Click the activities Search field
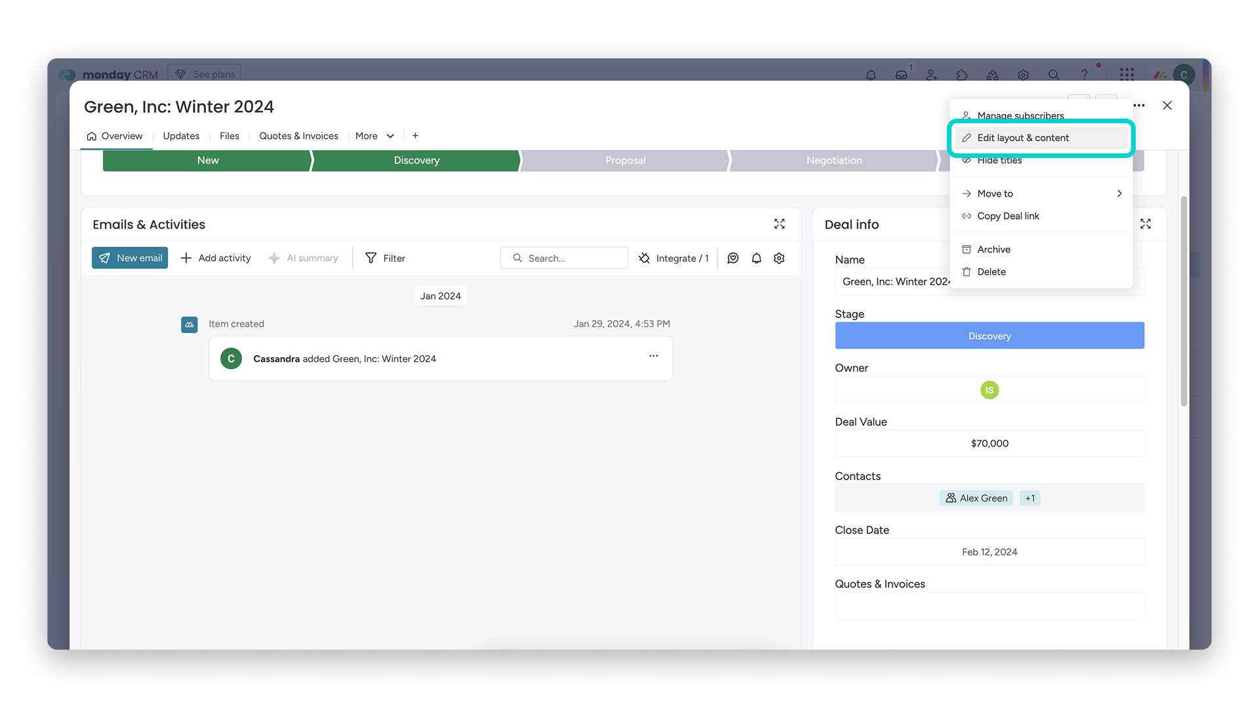Image resolution: width=1259 pixels, height=708 pixels. click(565, 258)
